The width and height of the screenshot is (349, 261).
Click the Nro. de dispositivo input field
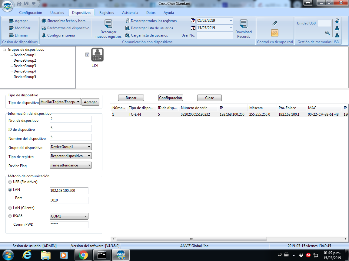click(71, 119)
